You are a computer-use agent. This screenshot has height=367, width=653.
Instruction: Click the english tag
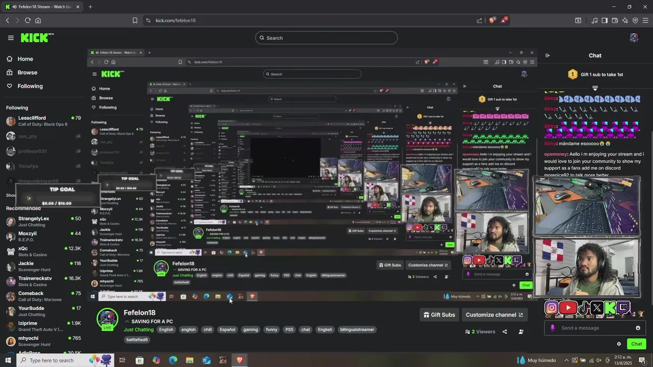[188, 329]
